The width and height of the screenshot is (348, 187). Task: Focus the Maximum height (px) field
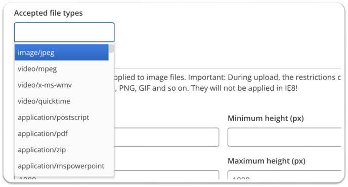click(284, 174)
